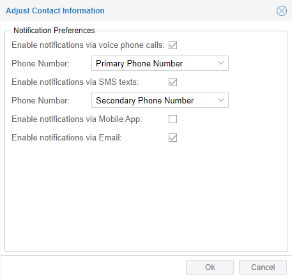292x279 pixels.
Task: Uncheck the SMS texts notifications checkbox
Action: point(173,82)
